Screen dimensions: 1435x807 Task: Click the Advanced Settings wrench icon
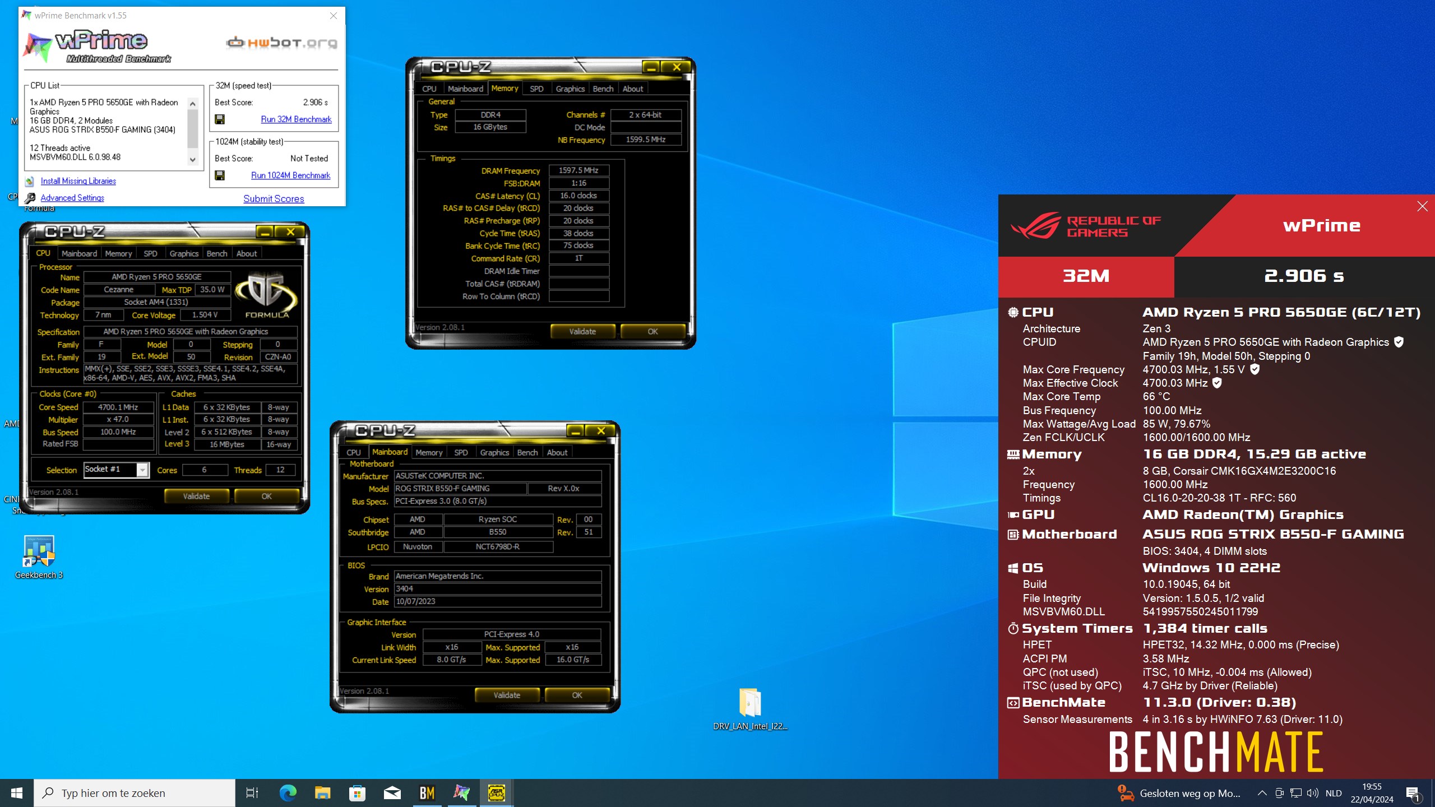[30, 198]
